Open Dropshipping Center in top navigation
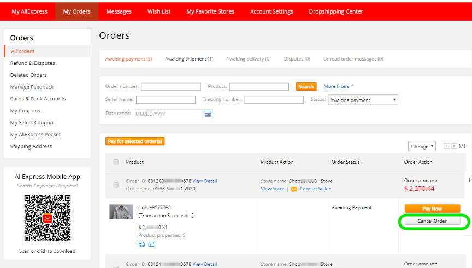The height and width of the screenshot is (268, 472). click(336, 11)
